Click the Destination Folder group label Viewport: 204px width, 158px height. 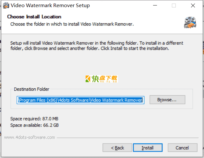[x=31, y=89]
